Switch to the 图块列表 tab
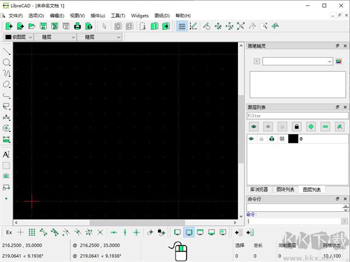The height and width of the screenshot is (262, 350). pyautogui.click(x=285, y=190)
